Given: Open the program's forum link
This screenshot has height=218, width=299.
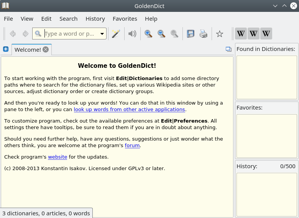Looking at the screenshot, I should point(132,145).
